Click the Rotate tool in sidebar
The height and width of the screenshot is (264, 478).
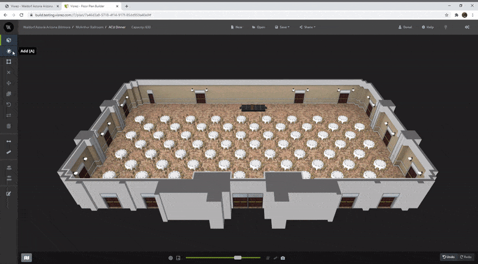point(8,105)
